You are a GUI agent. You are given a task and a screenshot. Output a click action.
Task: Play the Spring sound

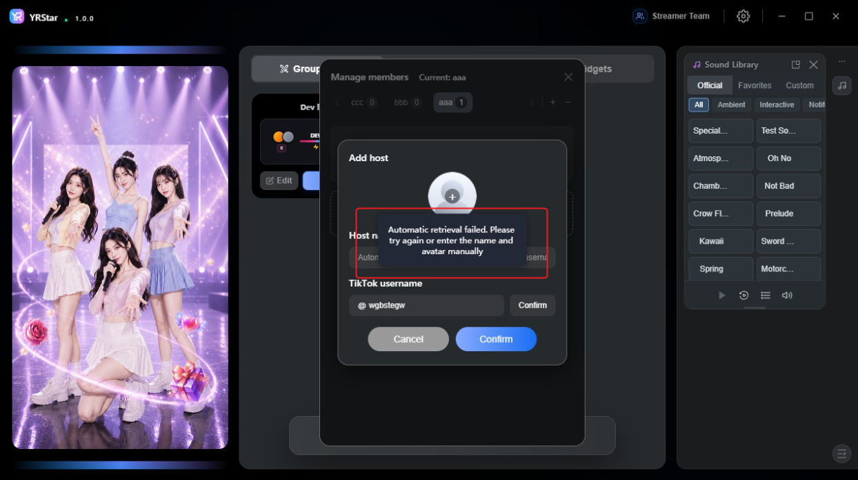coord(721,269)
